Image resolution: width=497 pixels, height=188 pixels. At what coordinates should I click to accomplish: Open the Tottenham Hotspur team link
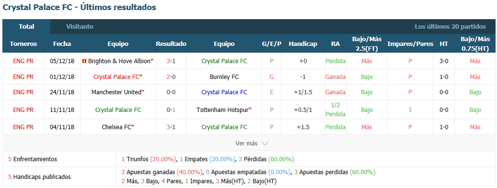[x=222, y=110]
